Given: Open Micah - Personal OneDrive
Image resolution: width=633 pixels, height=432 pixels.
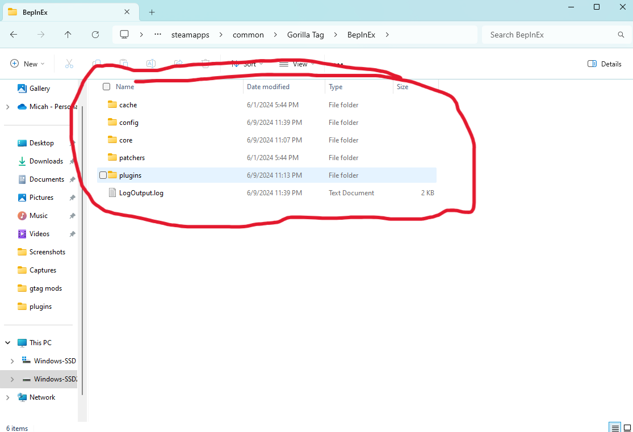Looking at the screenshot, I should coord(48,107).
